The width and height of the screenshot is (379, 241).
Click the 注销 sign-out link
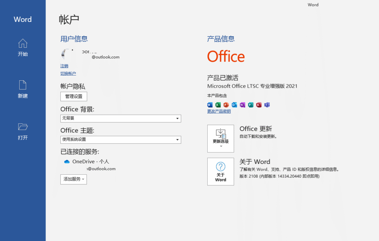click(64, 66)
